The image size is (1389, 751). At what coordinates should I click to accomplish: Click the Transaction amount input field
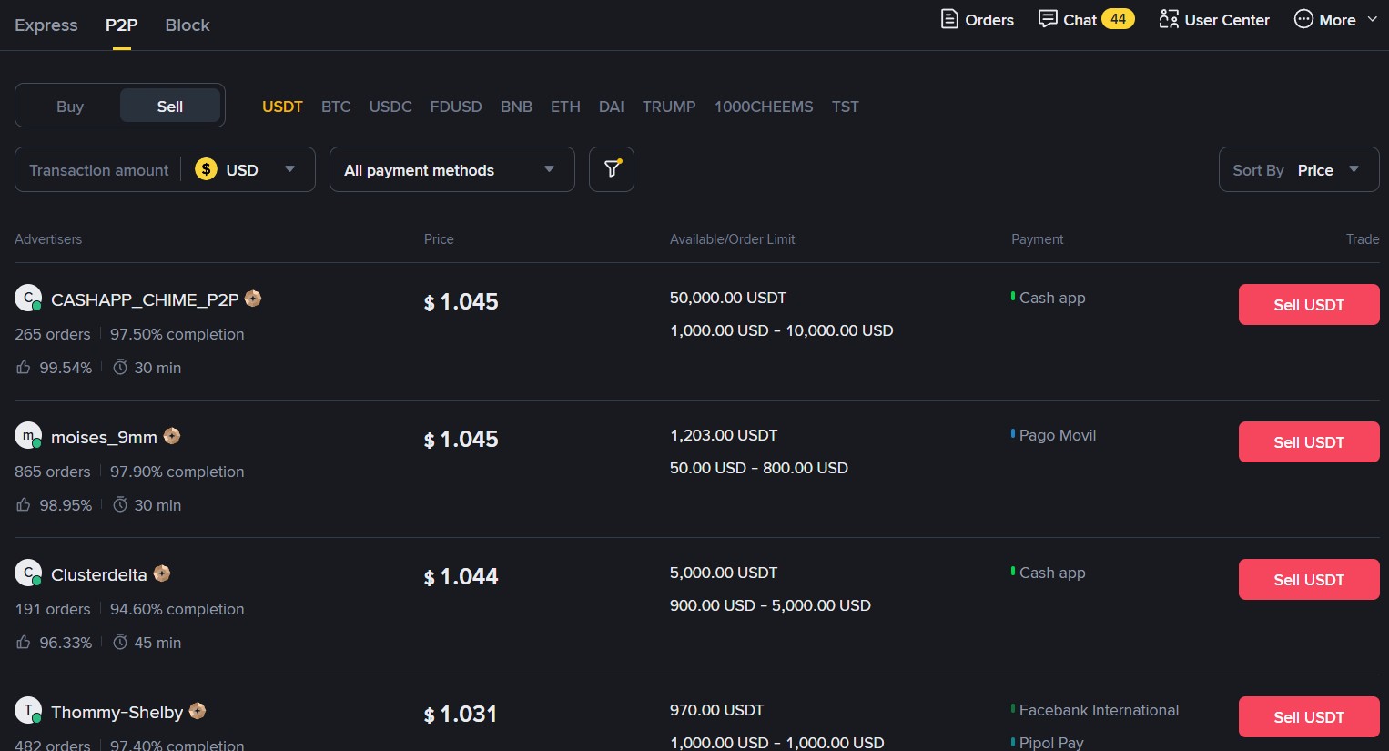tap(98, 169)
